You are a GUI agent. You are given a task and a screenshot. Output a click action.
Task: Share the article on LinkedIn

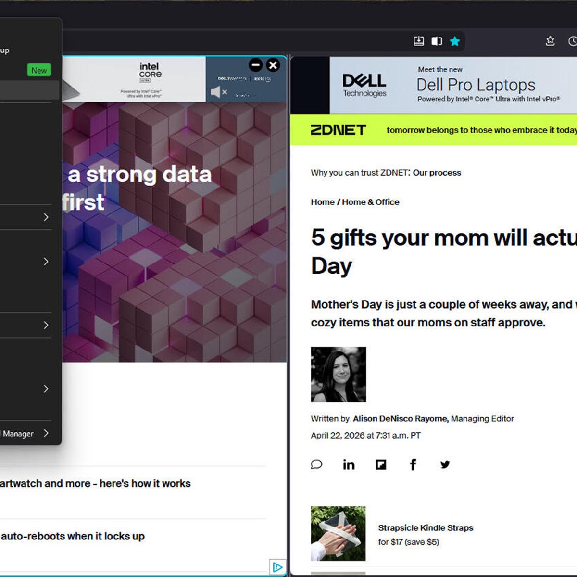[x=349, y=464]
